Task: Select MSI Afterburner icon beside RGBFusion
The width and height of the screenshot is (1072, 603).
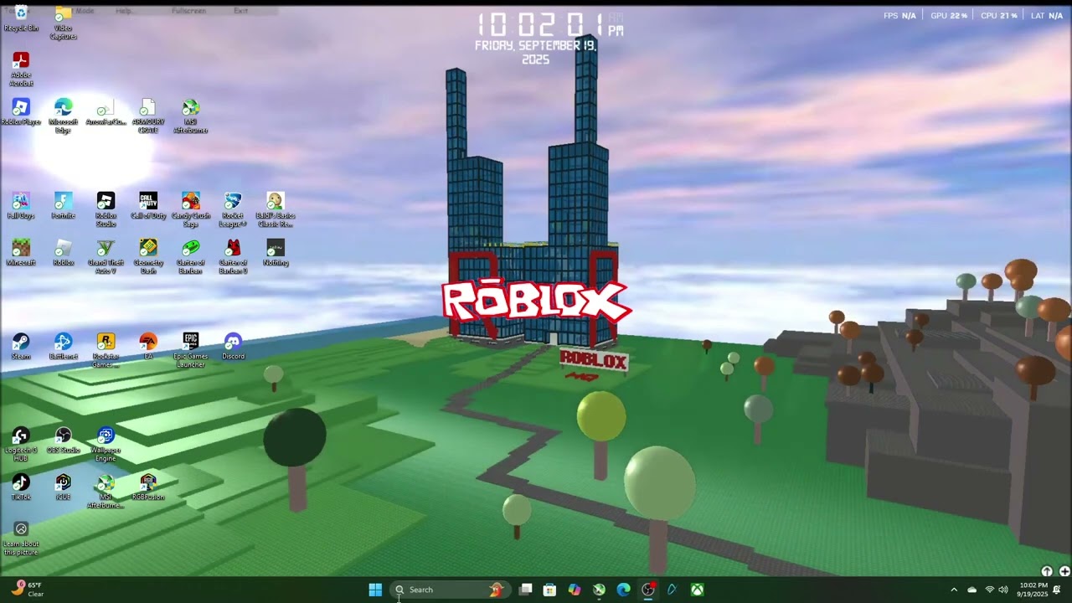Action: [106, 491]
